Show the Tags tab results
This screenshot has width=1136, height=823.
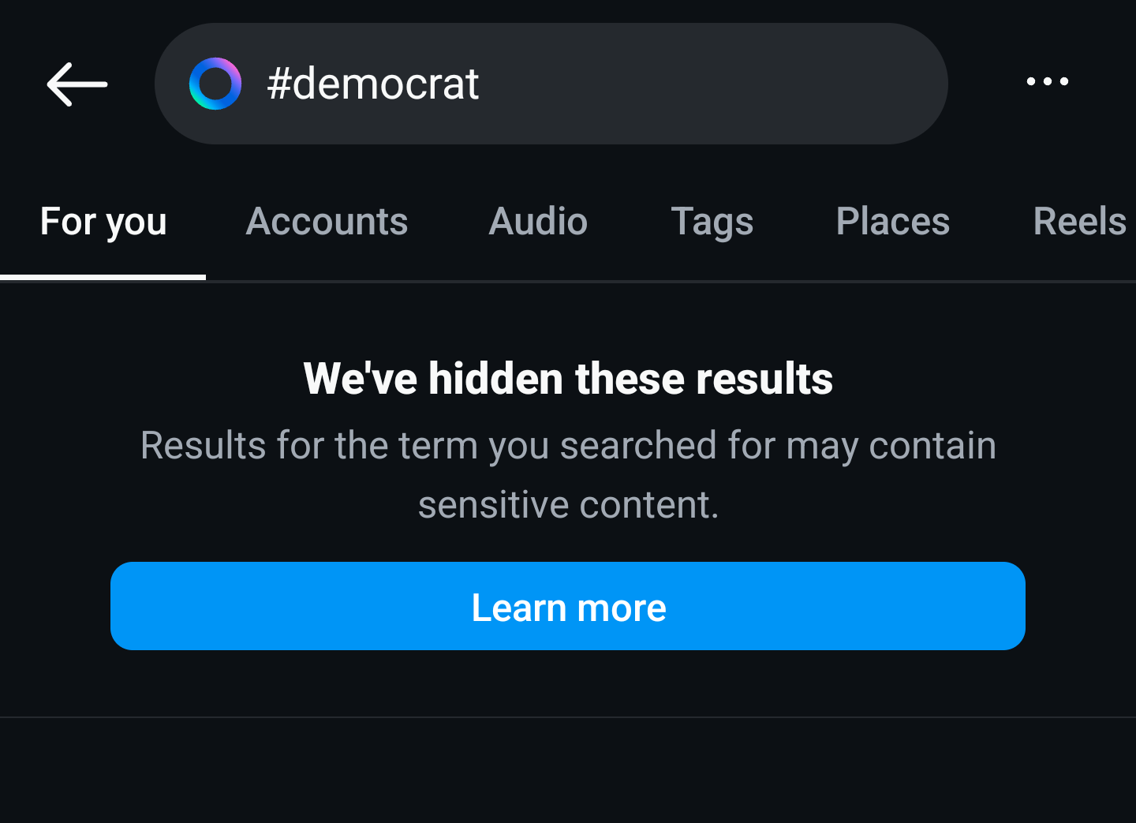pos(712,222)
